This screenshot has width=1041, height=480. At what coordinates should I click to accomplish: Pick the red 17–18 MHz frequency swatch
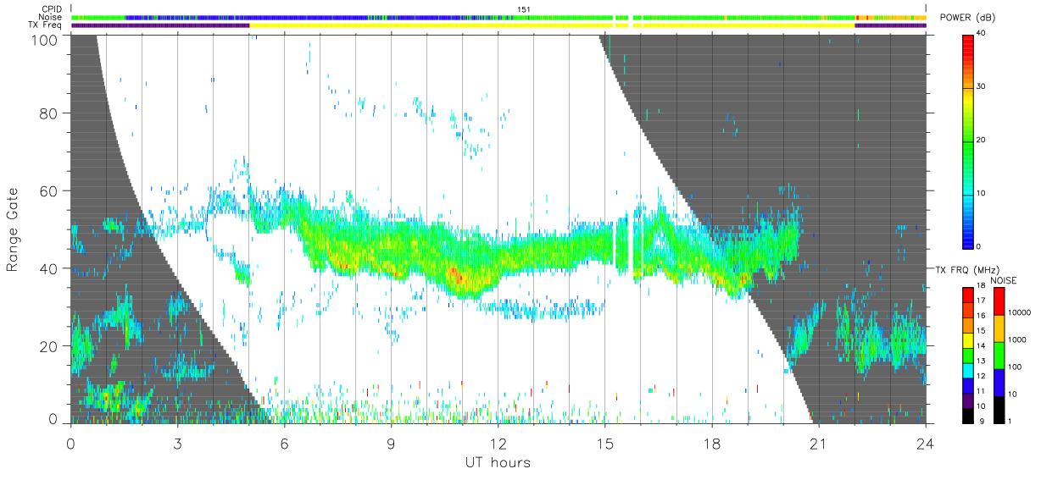pos(968,294)
